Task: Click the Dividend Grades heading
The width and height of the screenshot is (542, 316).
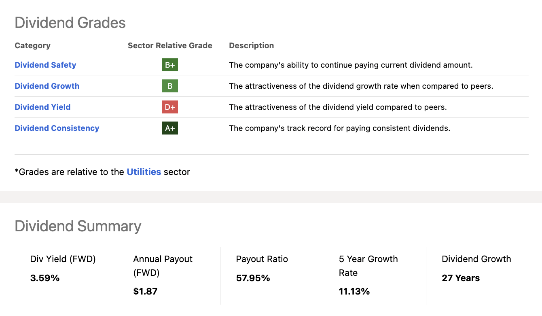Action: (70, 23)
